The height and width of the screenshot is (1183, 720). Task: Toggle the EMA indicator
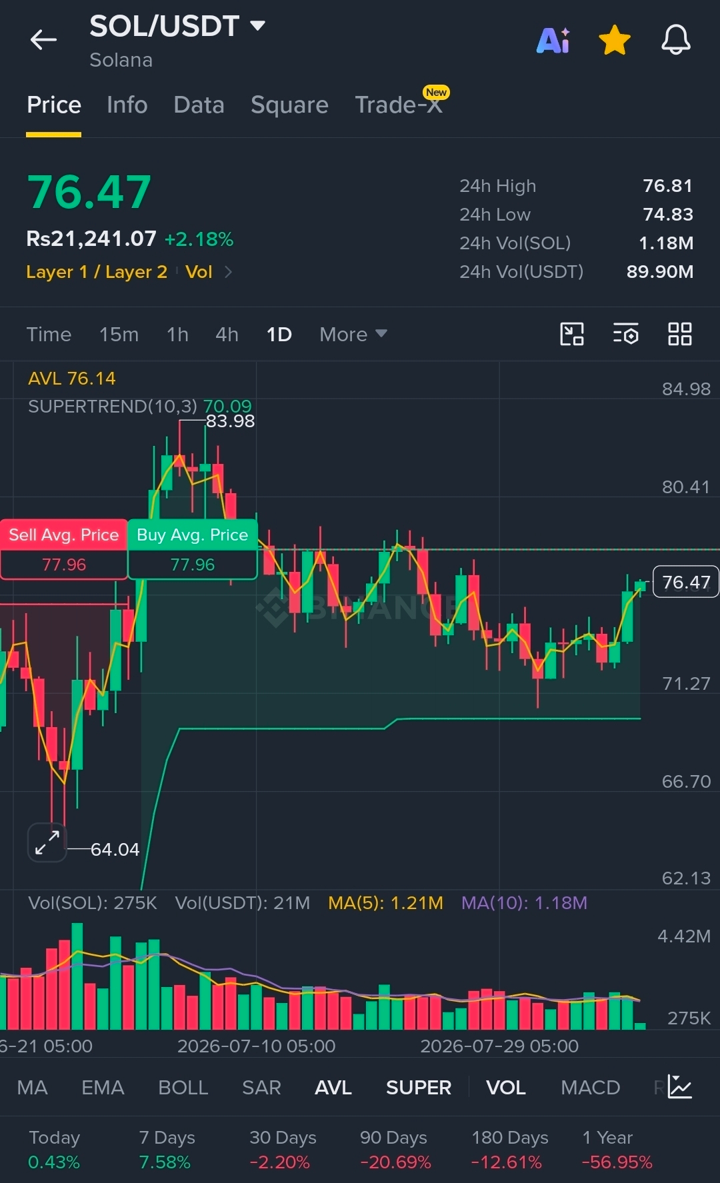pos(103,1088)
